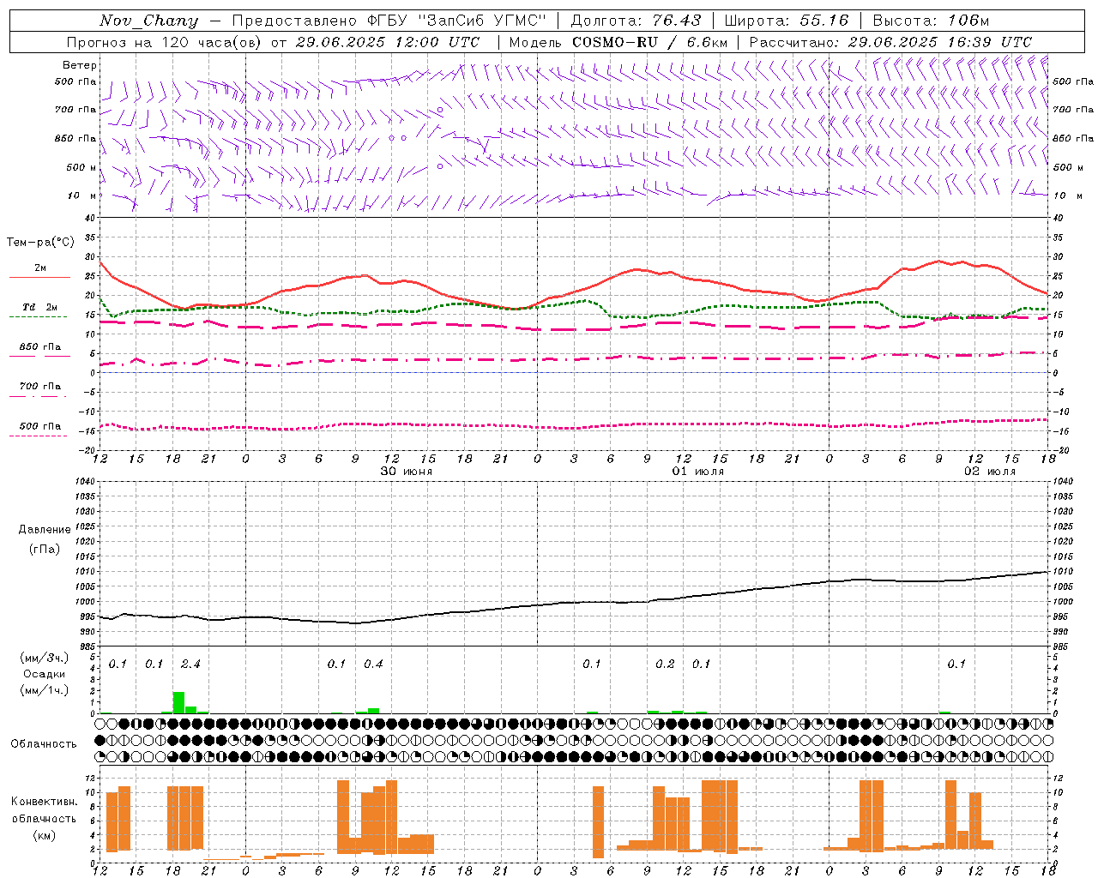Click the precipitation value '0.2'

(665, 664)
